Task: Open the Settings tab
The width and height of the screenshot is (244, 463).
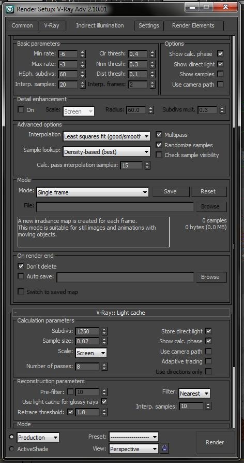Action: (x=149, y=25)
